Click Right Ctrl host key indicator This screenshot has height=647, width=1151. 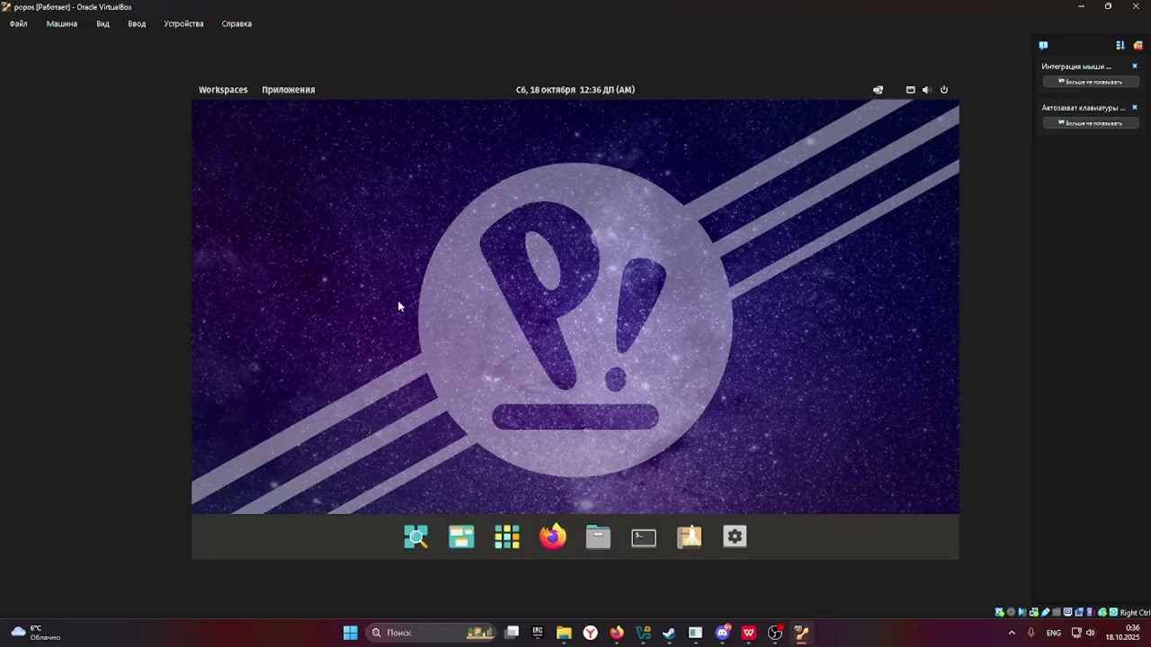tap(1135, 613)
